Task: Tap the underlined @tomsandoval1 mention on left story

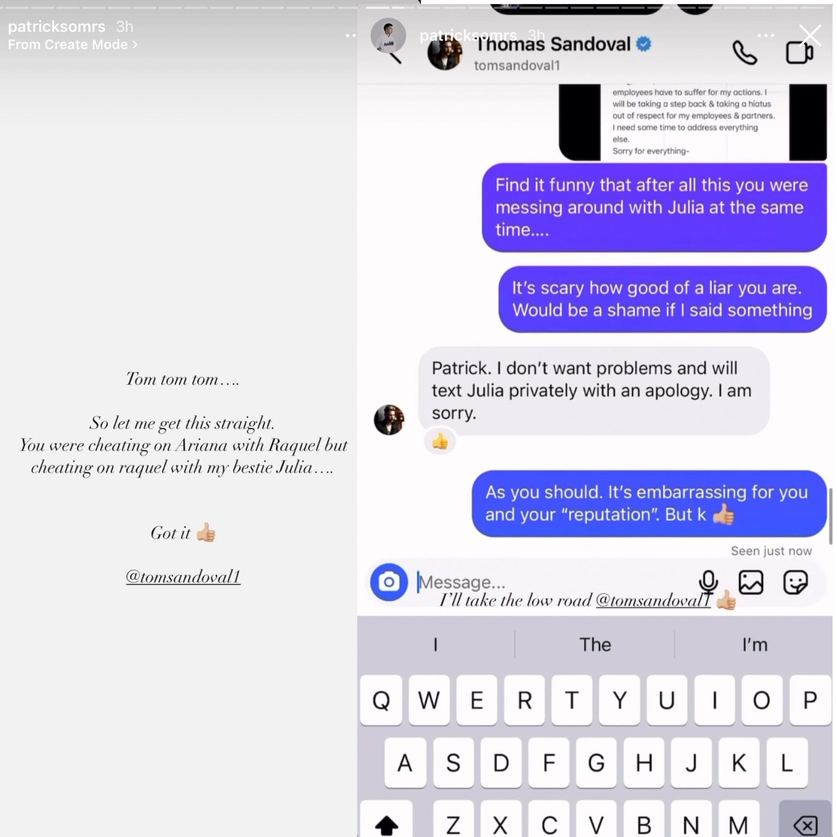Action: 183,577
